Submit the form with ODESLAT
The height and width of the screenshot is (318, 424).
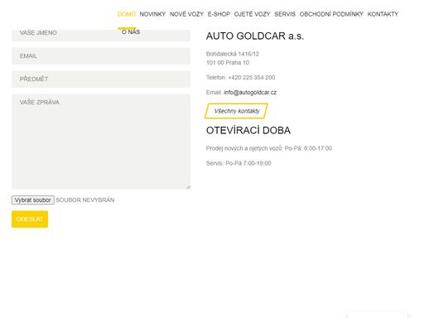pos(30,219)
